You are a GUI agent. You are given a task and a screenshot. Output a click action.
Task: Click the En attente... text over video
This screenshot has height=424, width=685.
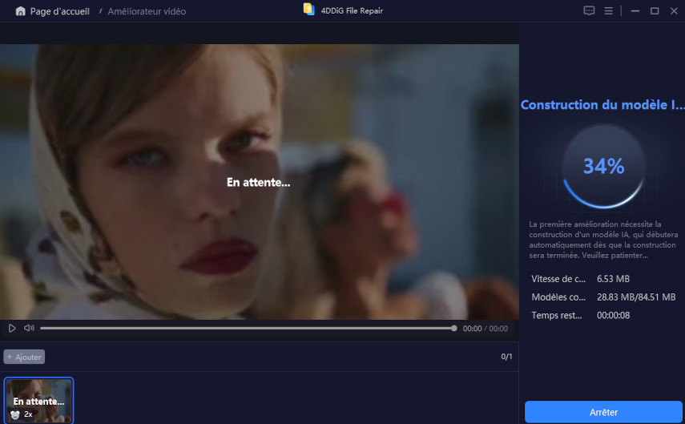click(258, 182)
